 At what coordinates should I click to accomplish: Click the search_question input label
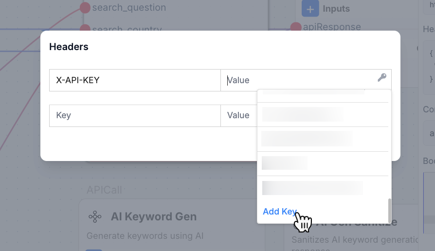pos(129,7)
